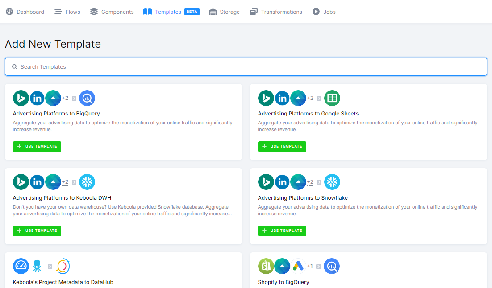The width and height of the screenshot is (492, 288).
Task: Select the Snowflake icon on Advertising Platforms to Snowflake
Action: [332, 181]
